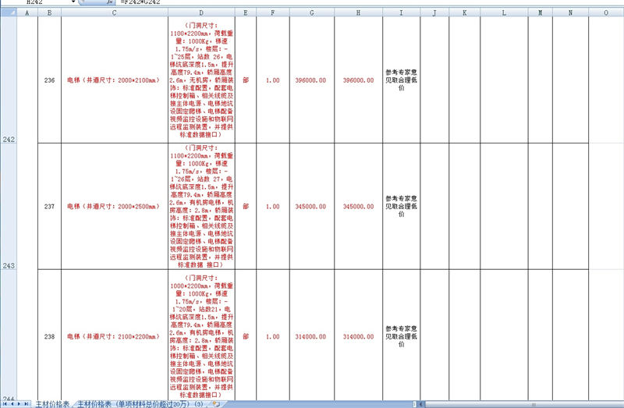Click item number 238 cell
624x408 pixels.
tap(50, 336)
